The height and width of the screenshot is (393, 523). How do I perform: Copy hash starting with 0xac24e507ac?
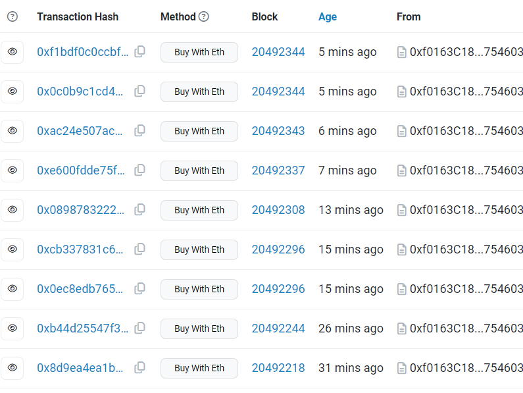click(139, 131)
